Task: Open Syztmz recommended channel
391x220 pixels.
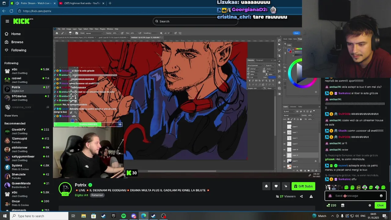Action: [x=27, y=167]
